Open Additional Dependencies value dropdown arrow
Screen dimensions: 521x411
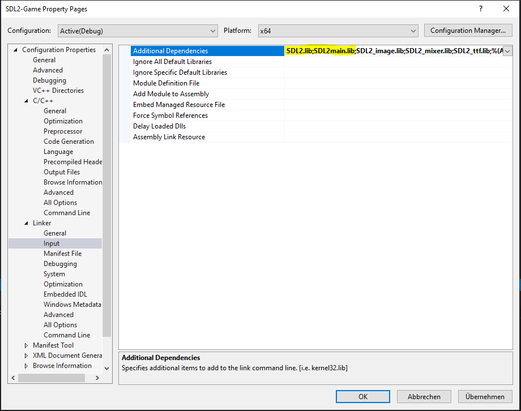point(507,51)
